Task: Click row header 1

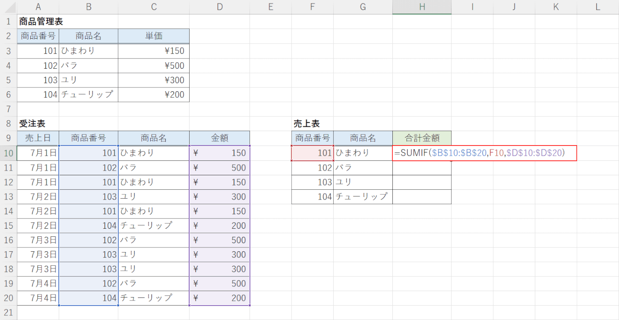Action: coord(7,21)
